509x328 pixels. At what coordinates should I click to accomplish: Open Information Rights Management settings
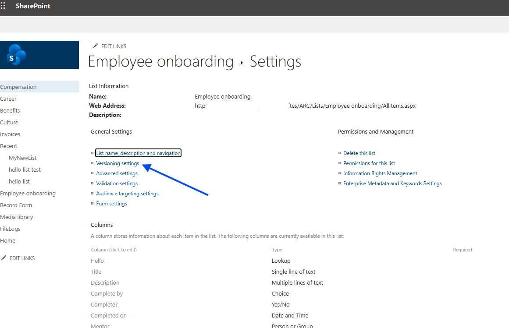pyautogui.click(x=380, y=173)
